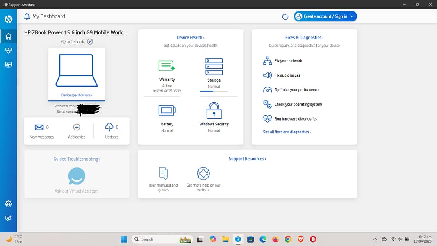Open Device specifications link
The height and width of the screenshot is (246, 437).
click(x=77, y=95)
